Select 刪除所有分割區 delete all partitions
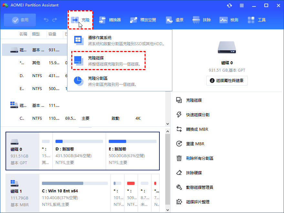Image resolution: width=284 pixels, height=213 pixels. point(200,157)
